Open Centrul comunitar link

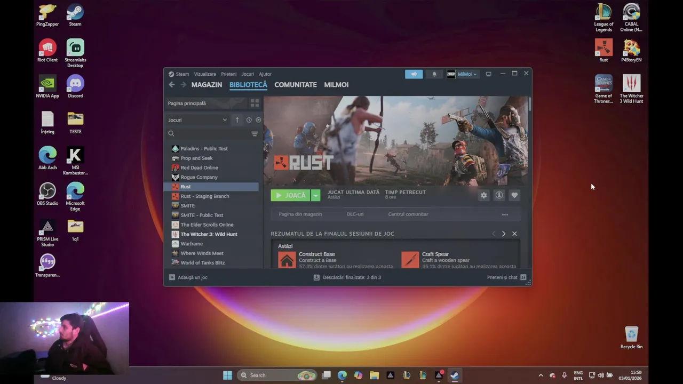[408, 214]
